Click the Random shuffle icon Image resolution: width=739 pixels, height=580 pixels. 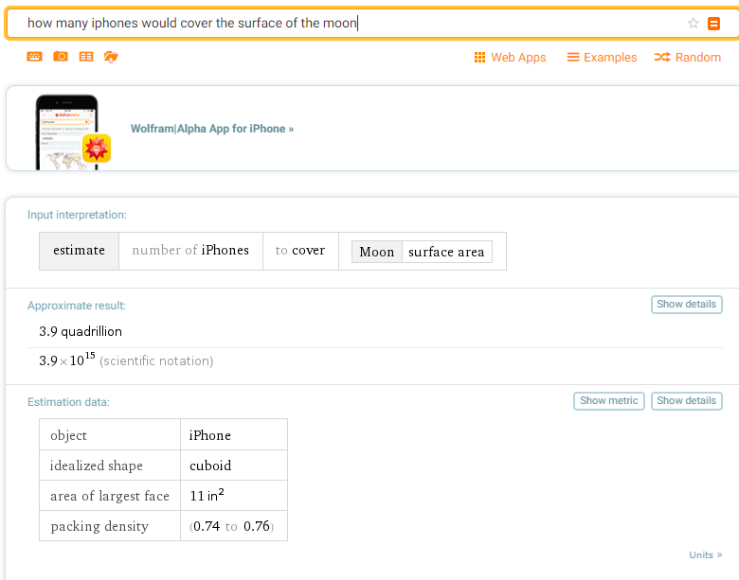coord(661,57)
